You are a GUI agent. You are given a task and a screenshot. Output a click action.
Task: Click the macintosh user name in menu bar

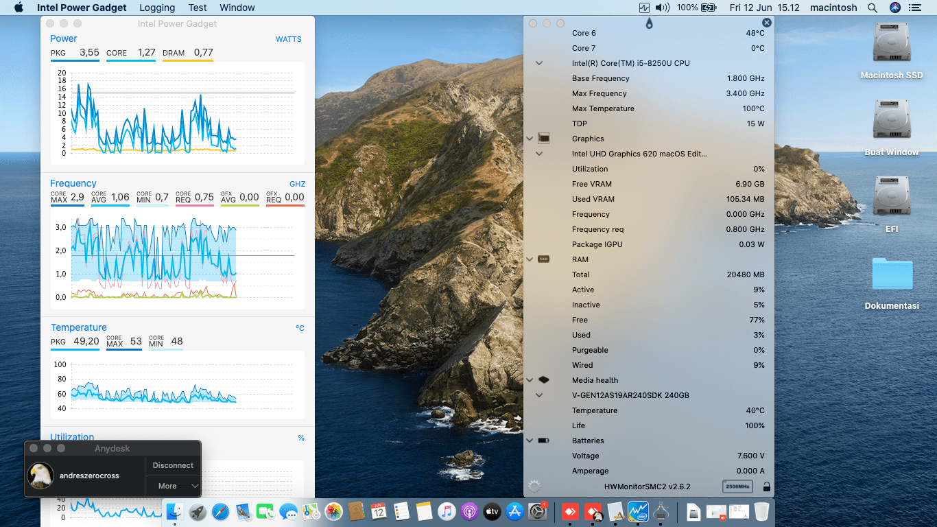[833, 8]
